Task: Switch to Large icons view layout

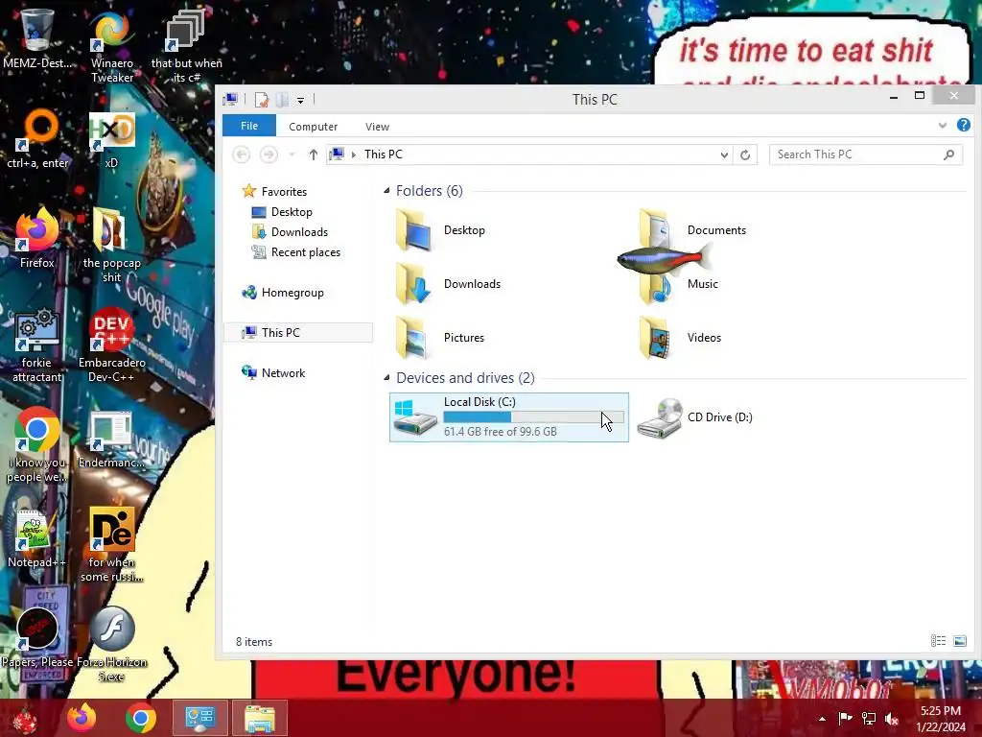Action: click(x=959, y=640)
